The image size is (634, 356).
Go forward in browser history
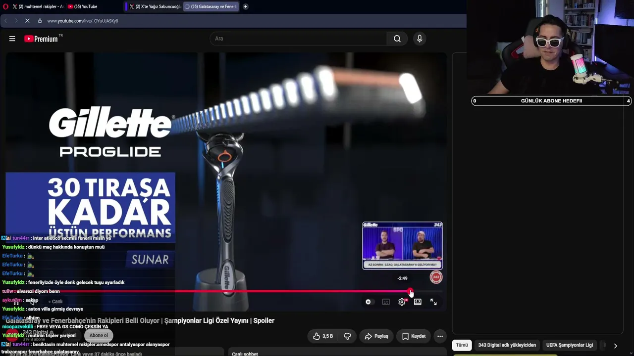click(16, 21)
